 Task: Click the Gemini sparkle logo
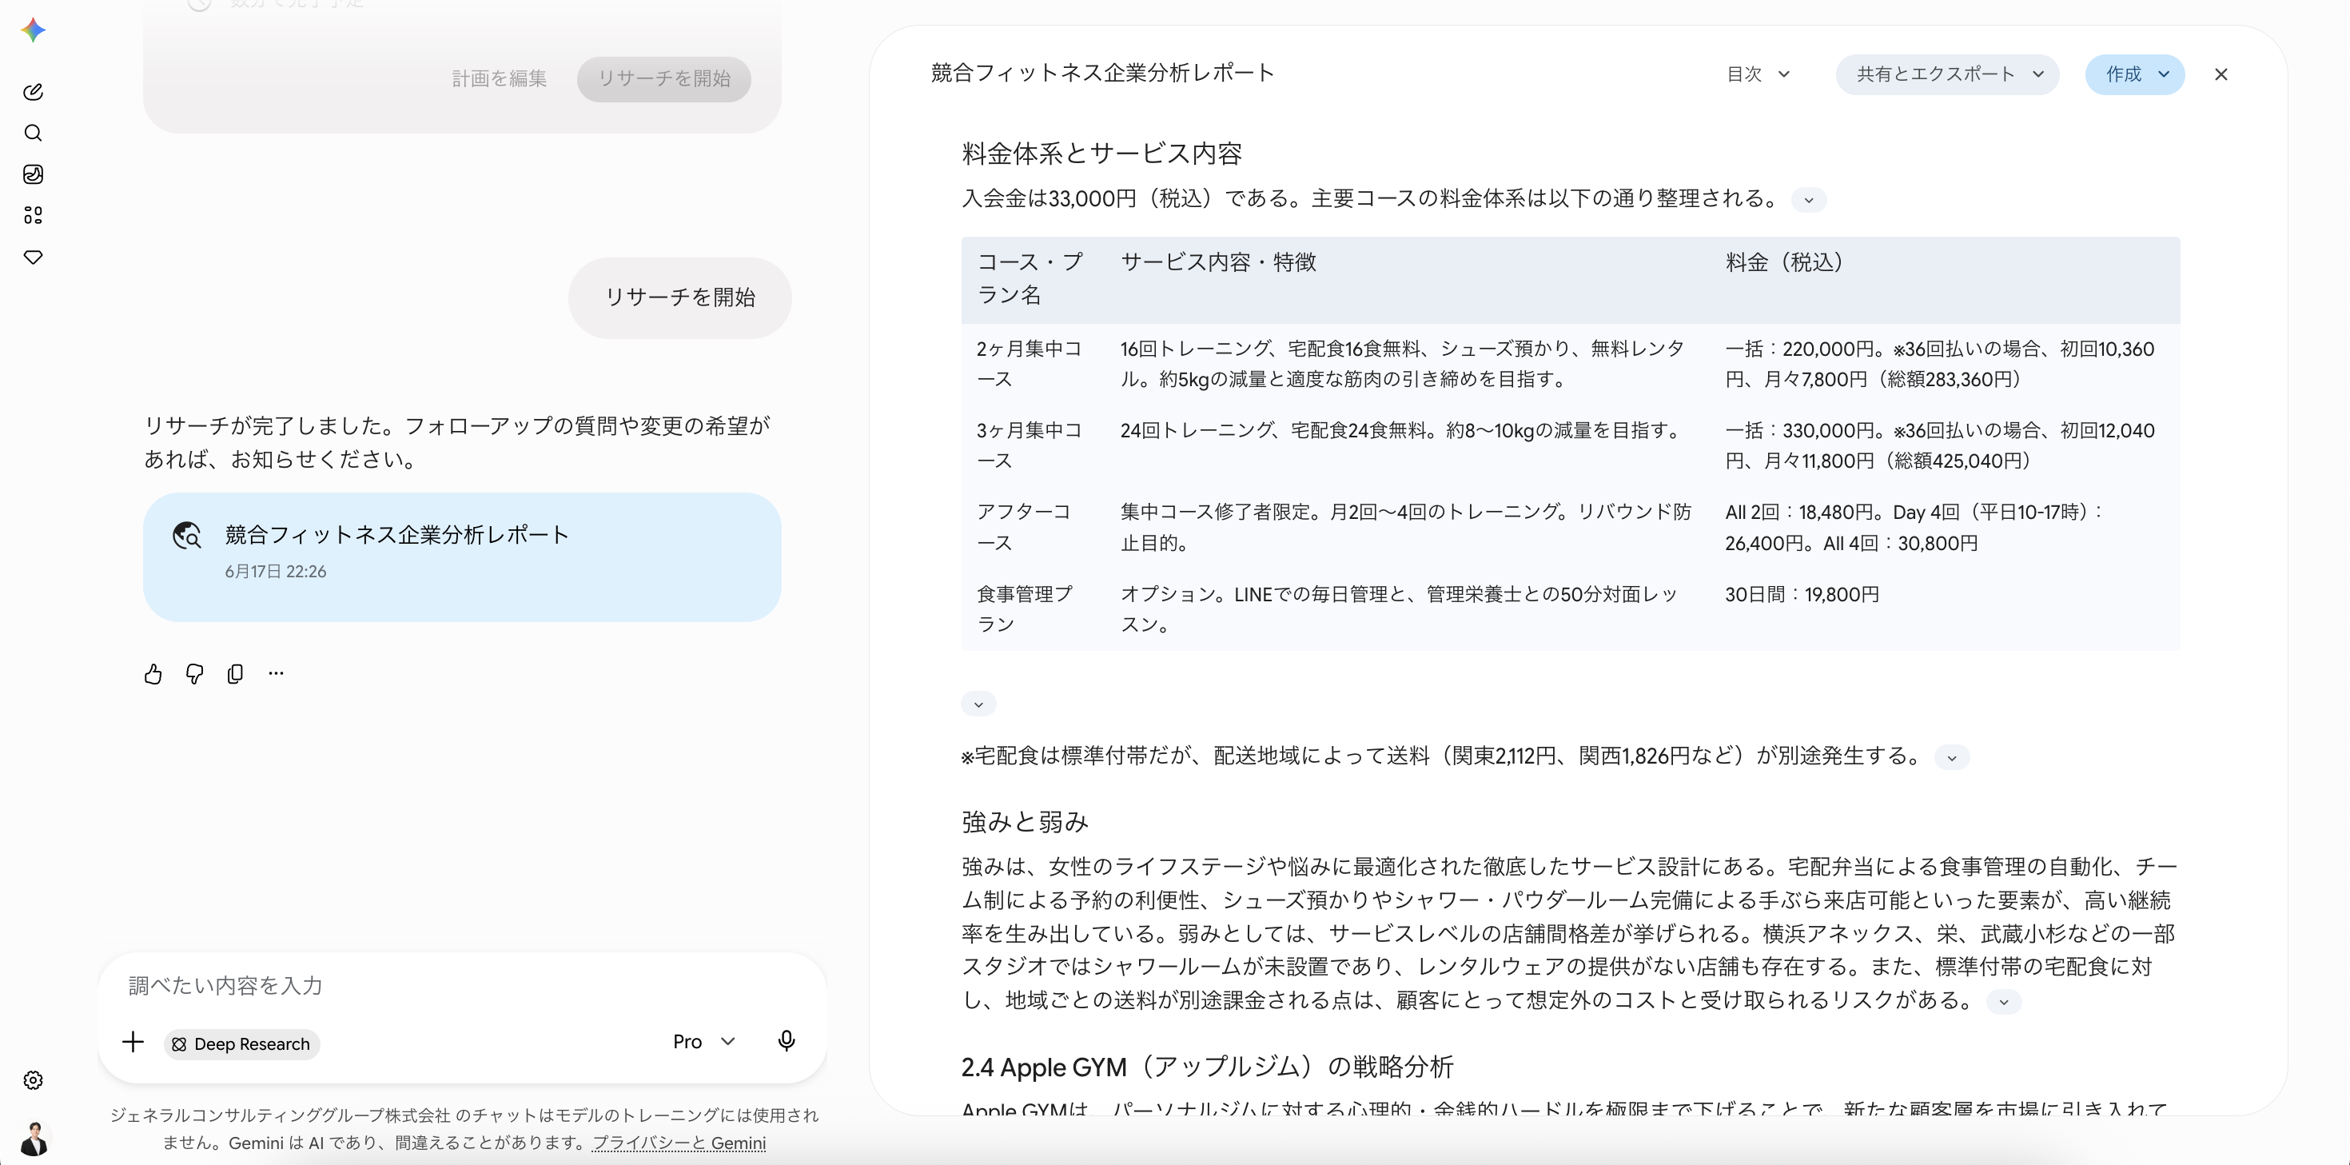pos(33,30)
